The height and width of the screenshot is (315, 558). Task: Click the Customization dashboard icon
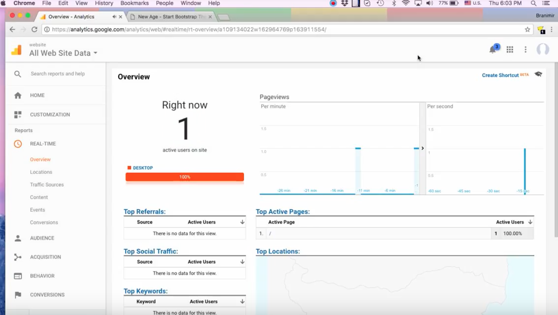click(x=18, y=115)
